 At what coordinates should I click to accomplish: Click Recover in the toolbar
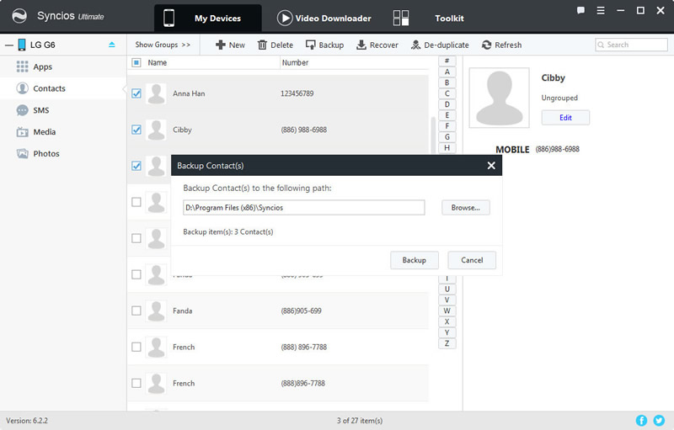point(377,45)
